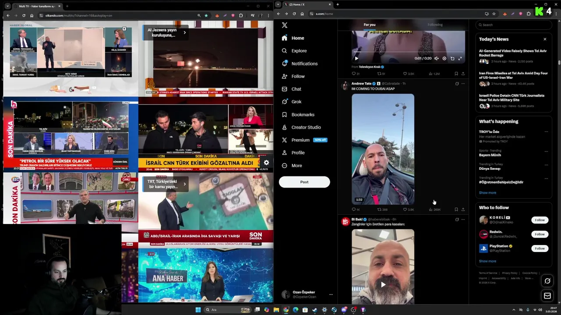Repost the Andrew Tate tweet
Image resolution: width=561 pixels, height=315 pixels.
382,210
